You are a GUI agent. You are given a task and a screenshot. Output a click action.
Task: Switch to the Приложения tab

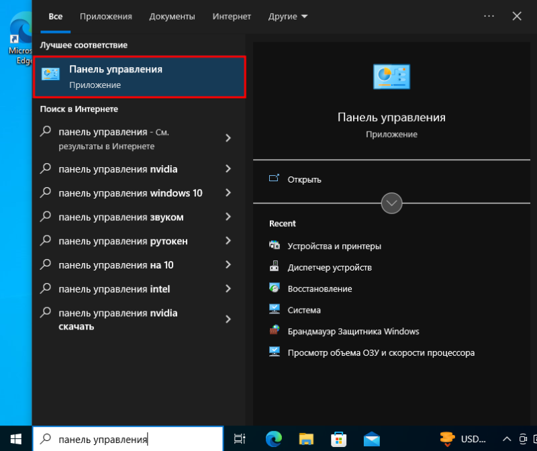[106, 16]
